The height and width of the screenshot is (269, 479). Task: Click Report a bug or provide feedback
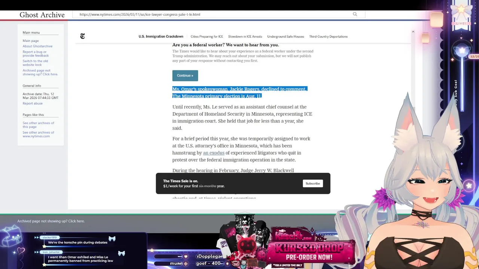(x=36, y=54)
